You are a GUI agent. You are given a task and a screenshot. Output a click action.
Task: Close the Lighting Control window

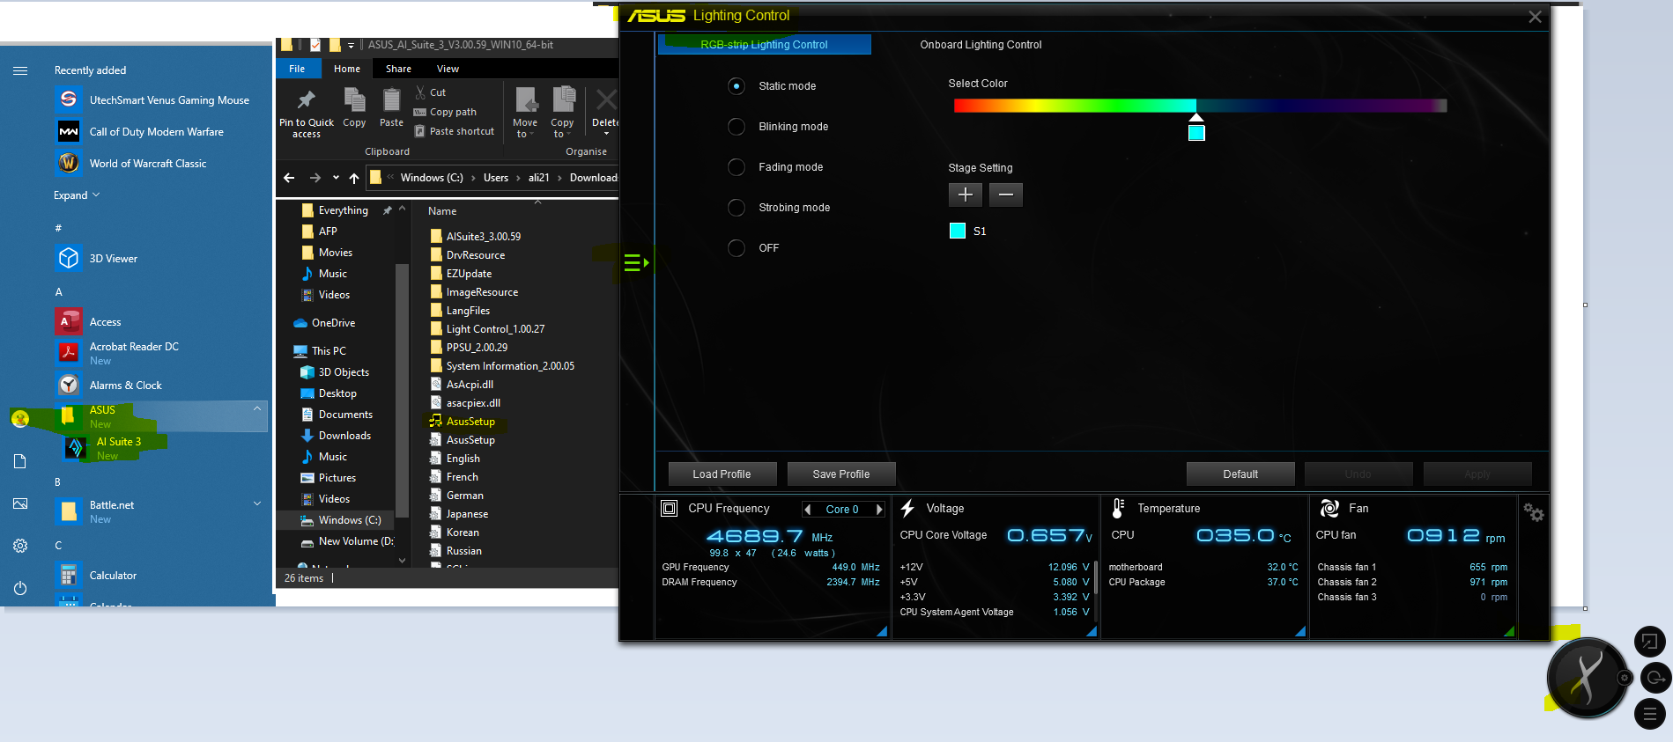[x=1535, y=17]
